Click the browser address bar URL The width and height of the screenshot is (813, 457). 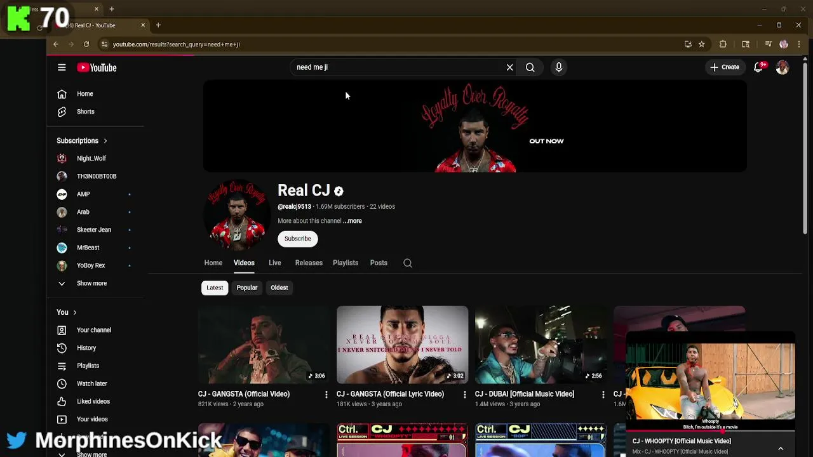(176, 44)
